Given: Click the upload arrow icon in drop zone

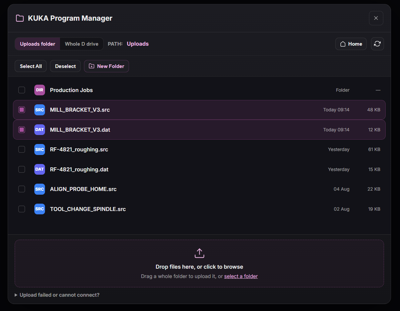Looking at the screenshot, I should (199, 253).
